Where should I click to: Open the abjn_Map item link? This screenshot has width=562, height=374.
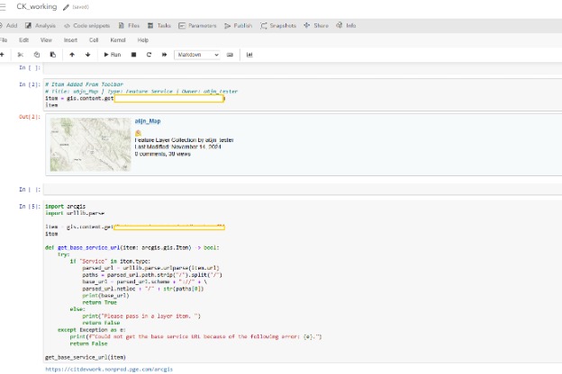click(148, 121)
